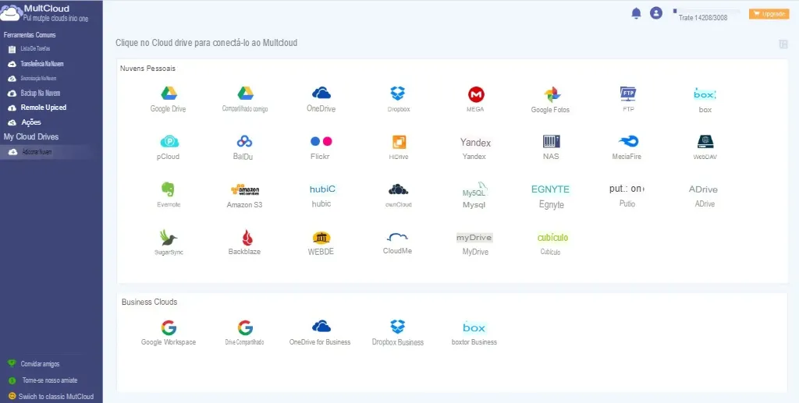Image resolution: width=799 pixels, height=403 pixels.
Task: Connect the Evernote account
Action: point(169,189)
